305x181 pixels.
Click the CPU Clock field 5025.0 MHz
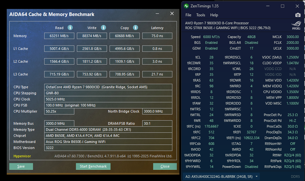tap(108, 99)
